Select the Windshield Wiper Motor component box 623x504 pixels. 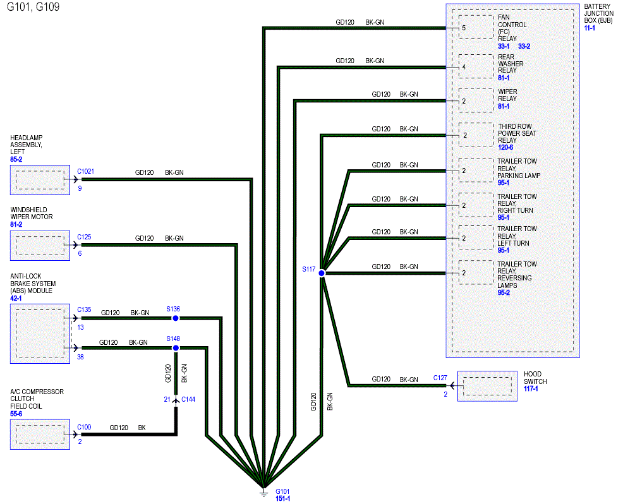[x=40, y=246]
